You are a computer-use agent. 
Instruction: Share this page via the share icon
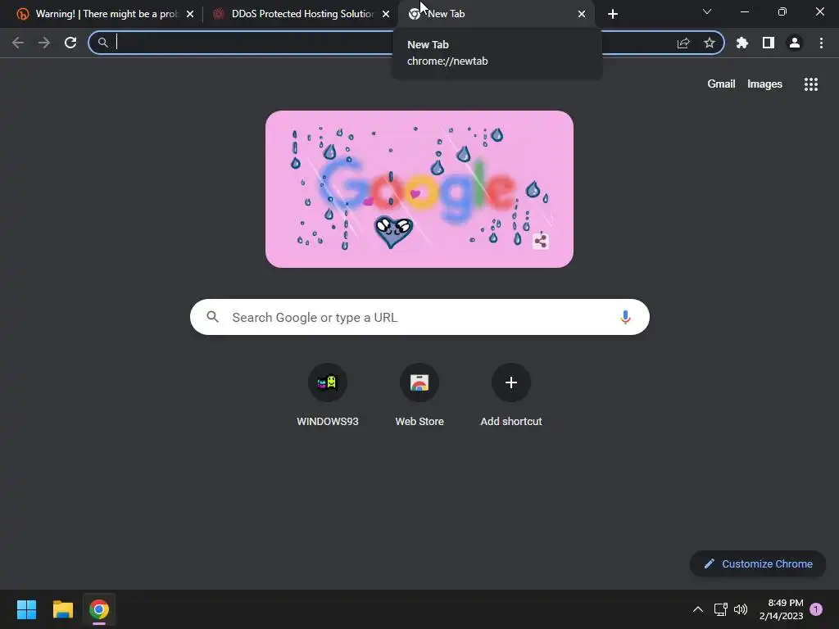point(683,43)
